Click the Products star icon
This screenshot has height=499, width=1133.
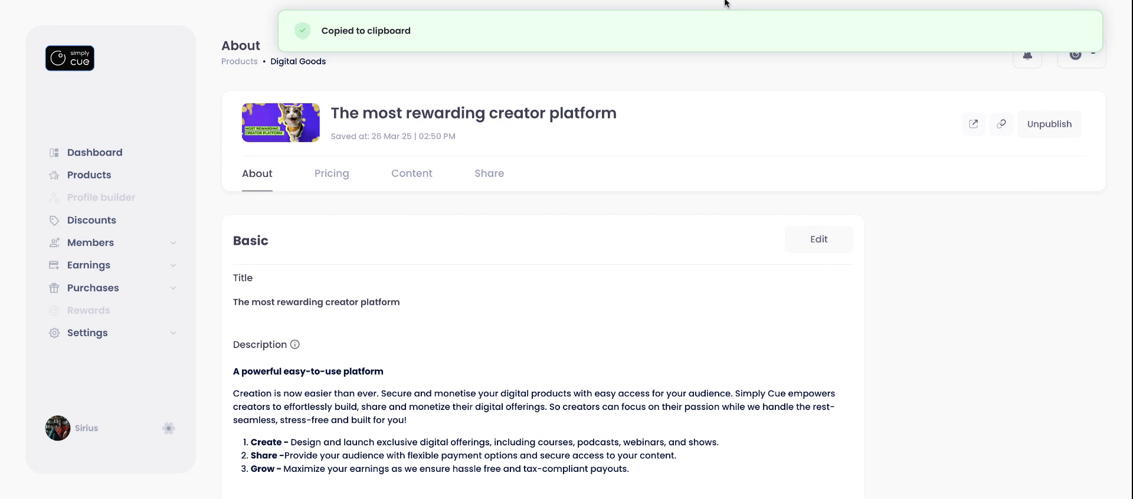54,175
